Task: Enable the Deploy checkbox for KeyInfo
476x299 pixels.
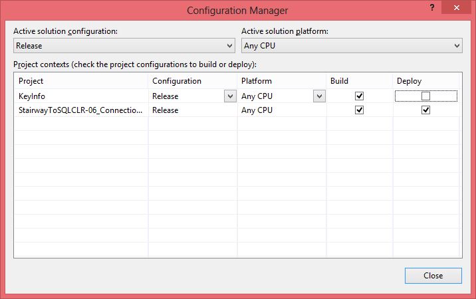Action: coord(425,96)
